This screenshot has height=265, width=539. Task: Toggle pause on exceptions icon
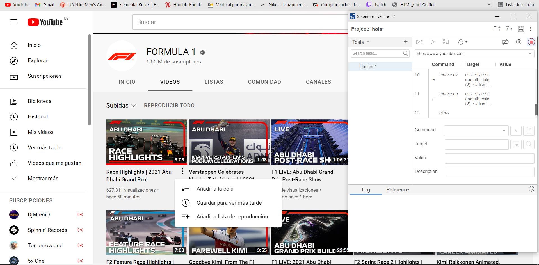click(519, 42)
